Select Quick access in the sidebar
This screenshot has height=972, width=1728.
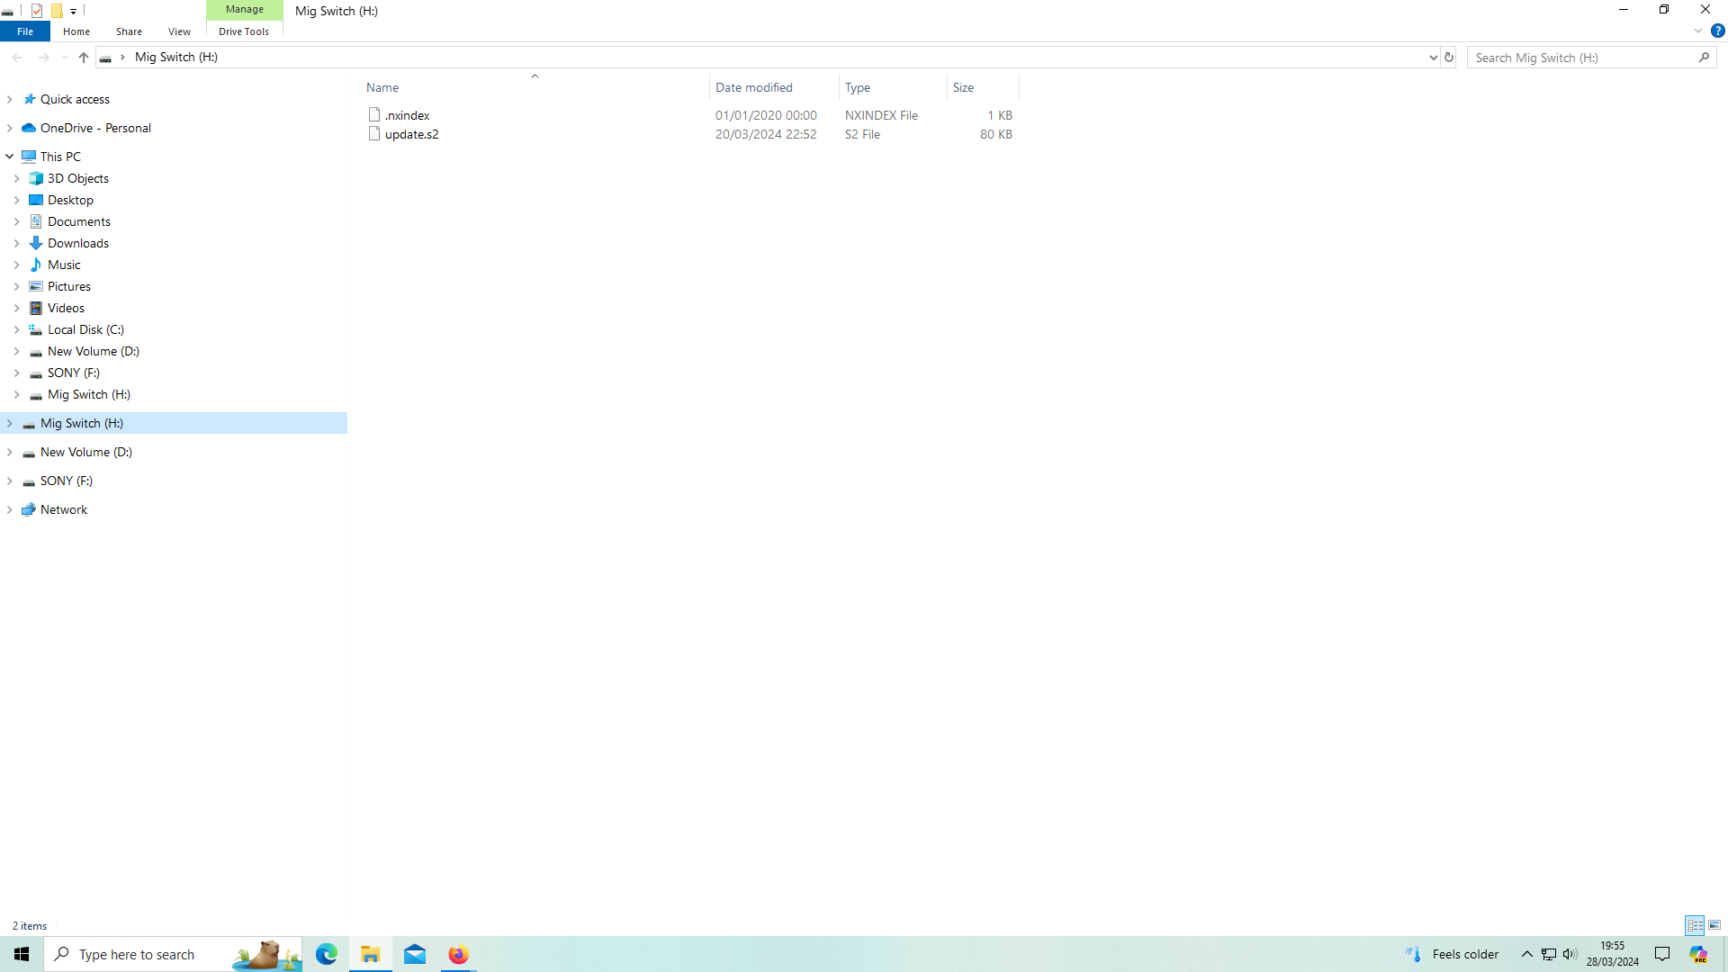tap(75, 99)
